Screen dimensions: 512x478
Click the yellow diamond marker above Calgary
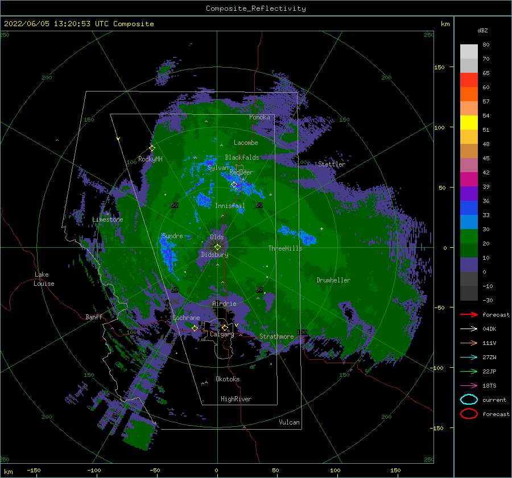pyautogui.click(x=225, y=327)
